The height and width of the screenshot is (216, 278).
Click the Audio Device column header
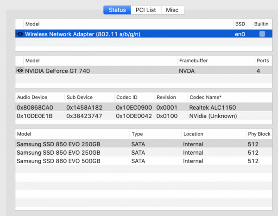click(x=32, y=98)
